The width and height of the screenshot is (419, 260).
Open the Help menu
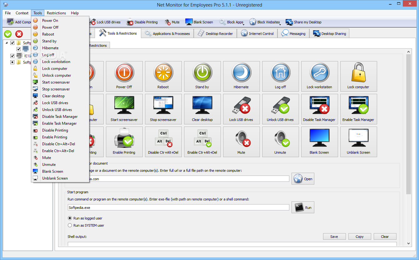point(75,13)
